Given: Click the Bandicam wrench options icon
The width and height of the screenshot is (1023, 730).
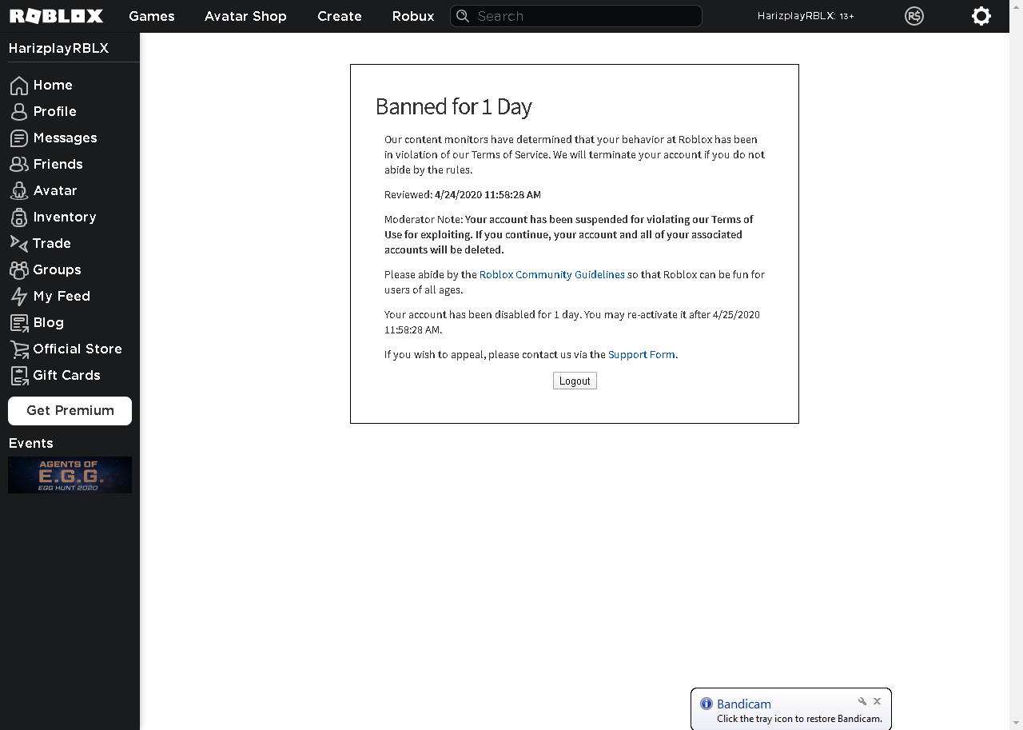Looking at the screenshot, I should click(x=862, y=701).
